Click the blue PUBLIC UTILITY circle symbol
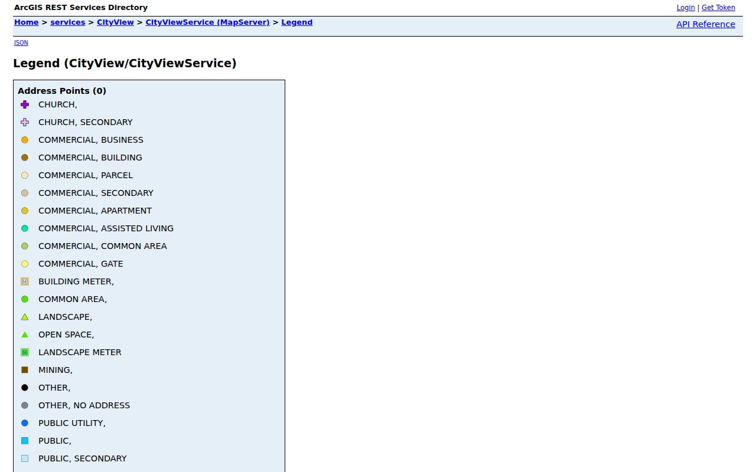Viewport: 756px width, 472px height. click(x=25, y=423)
